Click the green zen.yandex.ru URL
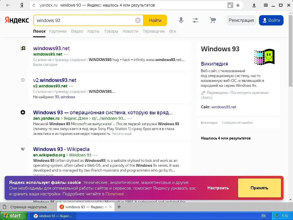 (46, 118)
